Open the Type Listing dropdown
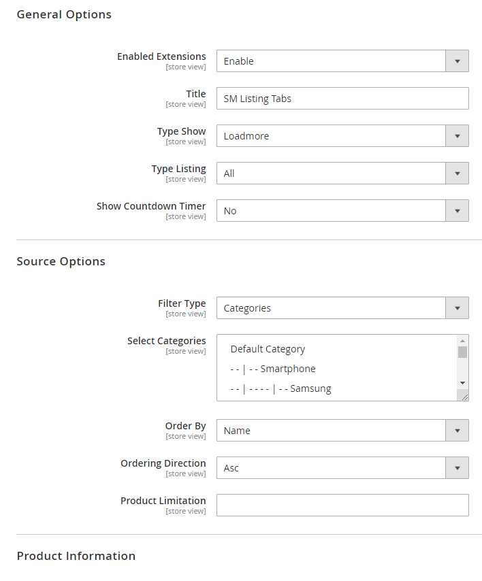Viewport: 482px width, 581px height. (342, 173)
